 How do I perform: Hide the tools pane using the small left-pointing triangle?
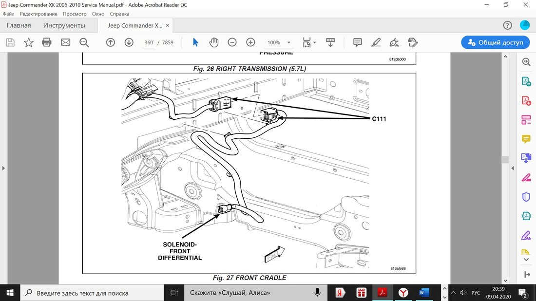pos(513,168)
